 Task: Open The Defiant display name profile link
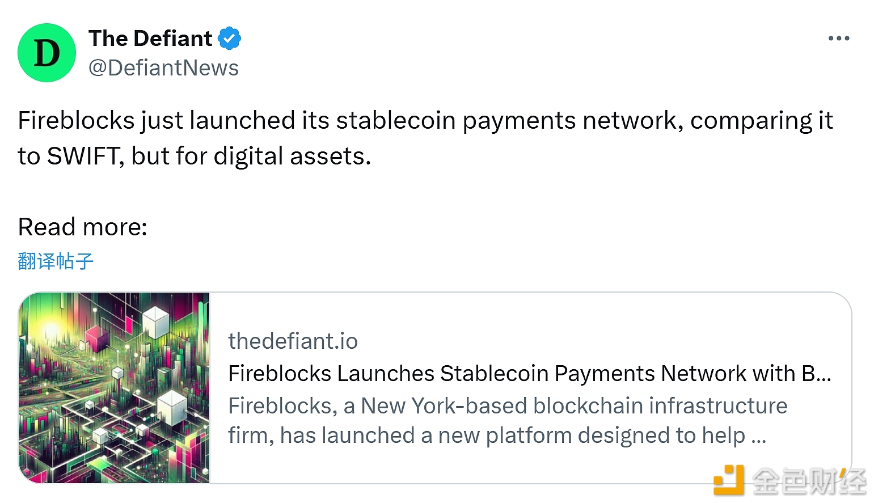150,39
